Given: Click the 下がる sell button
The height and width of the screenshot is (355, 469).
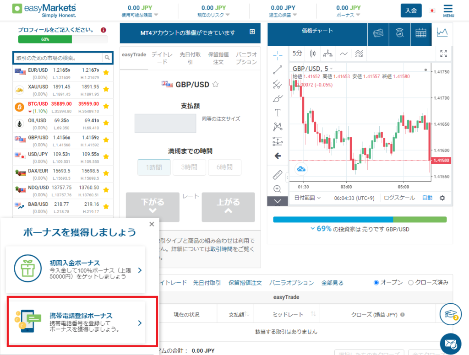Looking at the screenshot, I should (x=153, y=207).
